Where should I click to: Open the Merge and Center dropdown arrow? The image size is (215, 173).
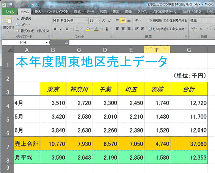pyautogui.click(x=186, y=29)
